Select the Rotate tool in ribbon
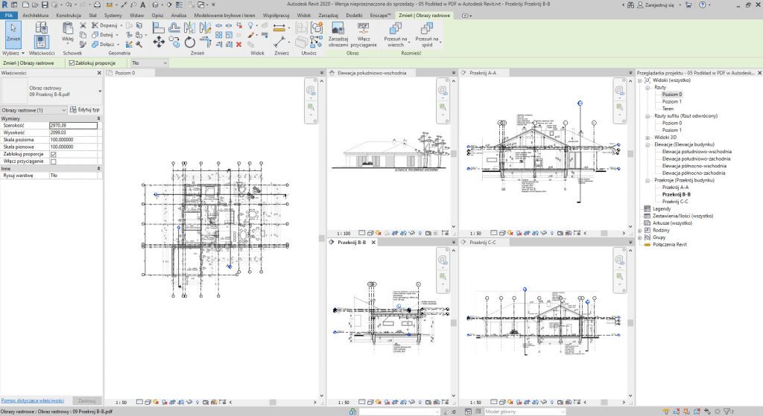 point(189,44)
